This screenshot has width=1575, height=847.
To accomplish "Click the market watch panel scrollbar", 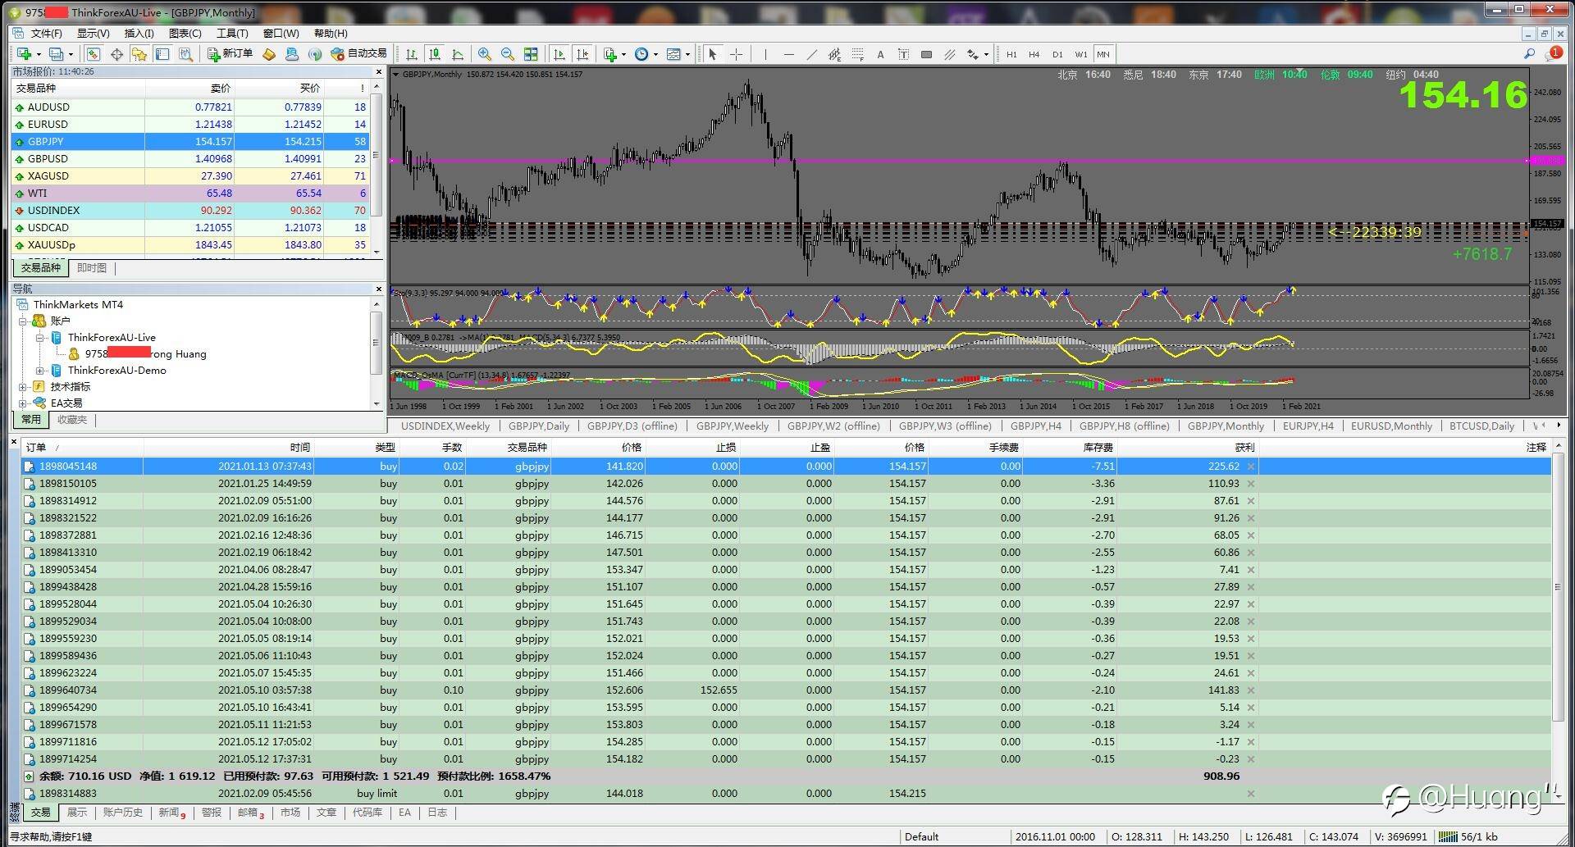I will tap(377, 156).
